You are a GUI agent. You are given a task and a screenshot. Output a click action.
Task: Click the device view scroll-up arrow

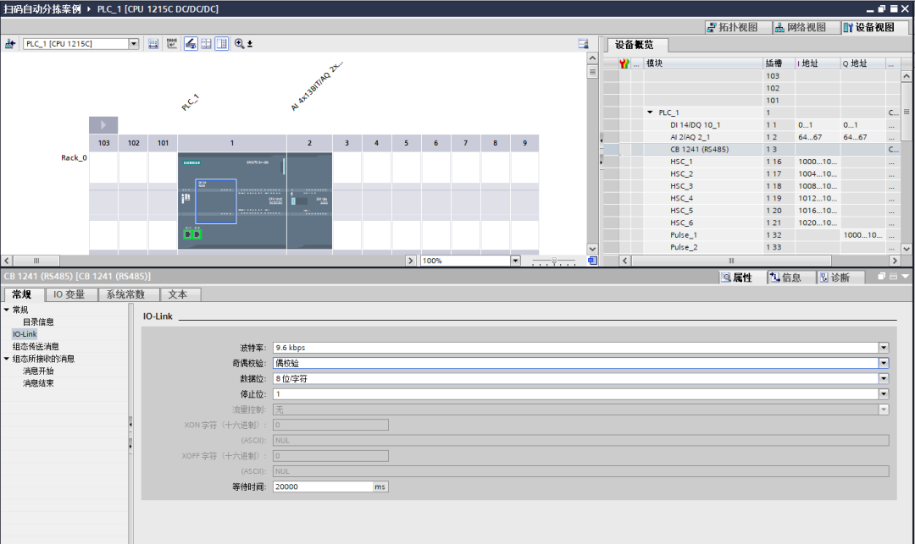[x=592, y=58]
